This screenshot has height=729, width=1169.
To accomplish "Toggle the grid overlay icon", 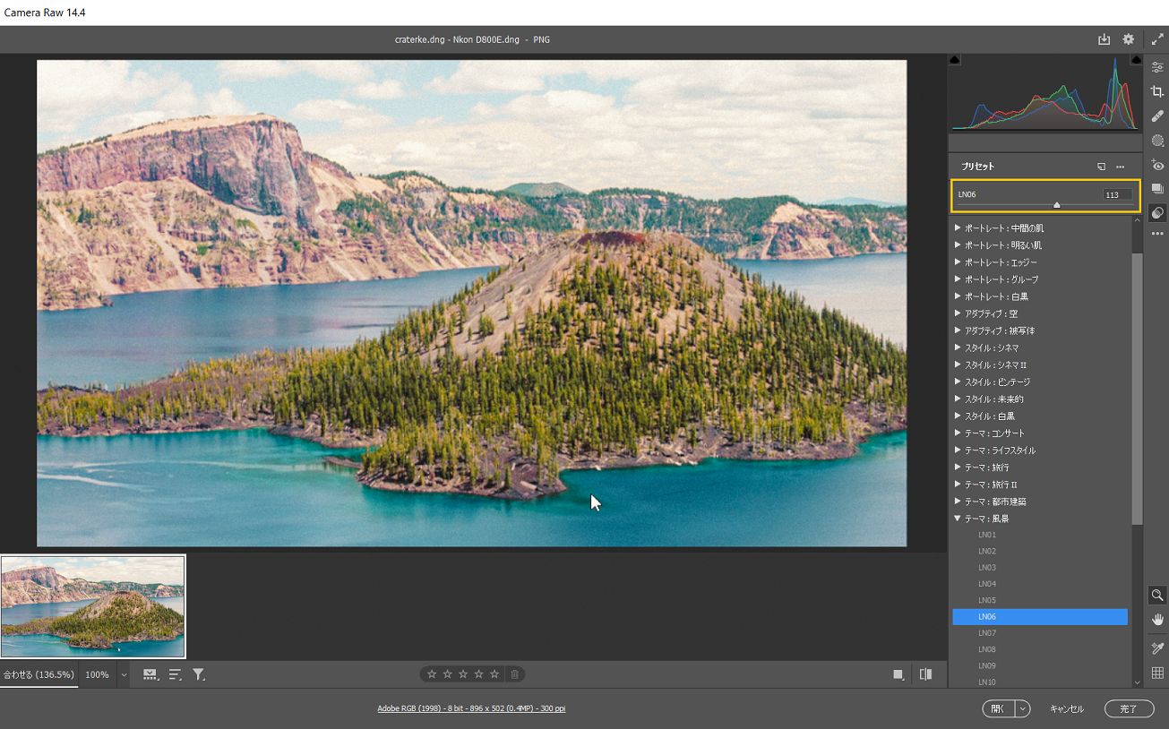I will coord(1157,673).
